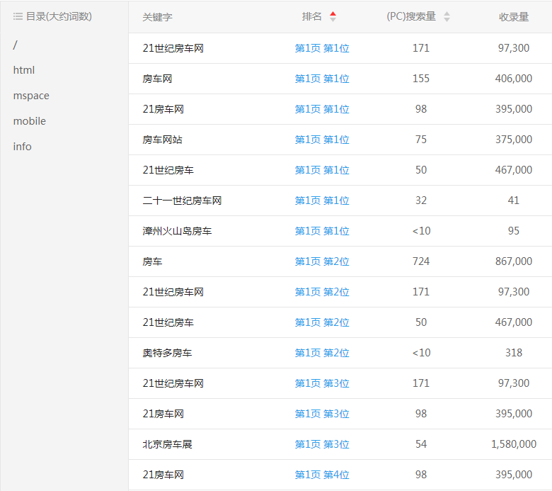Click the sort arrows next to (PC)搜索量
552x491 pixels.
click(447, 17)
